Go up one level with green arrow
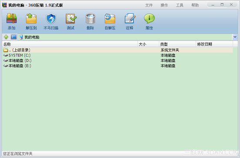The width and height of the screenshot is (240, 158). (x=6, y=37)
